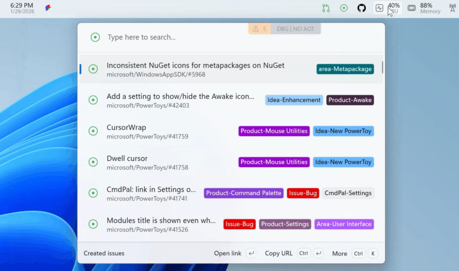The image size is (459, 271).
Task: Click open-issue icon beside CmdPal link issue
Action: coord(93,193)
